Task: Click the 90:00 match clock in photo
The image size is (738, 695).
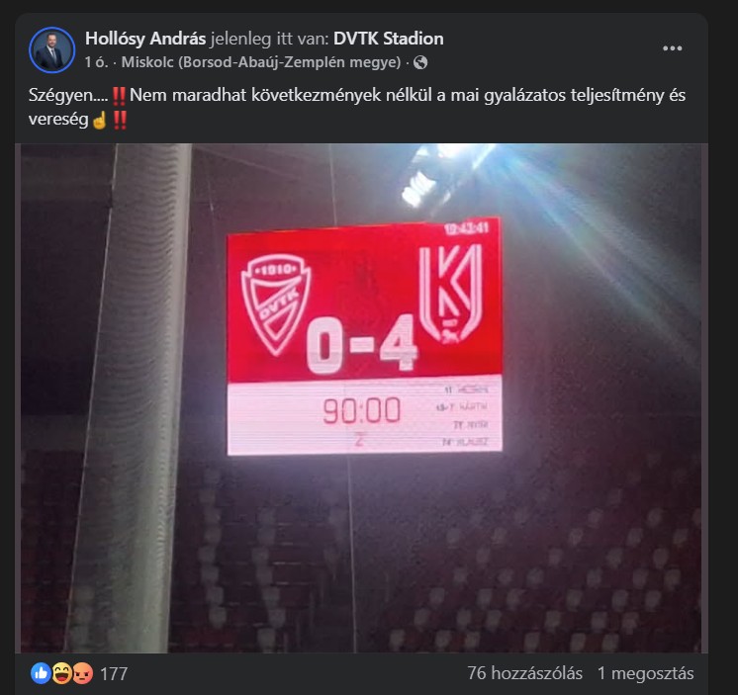Action: tap(361, 410)
